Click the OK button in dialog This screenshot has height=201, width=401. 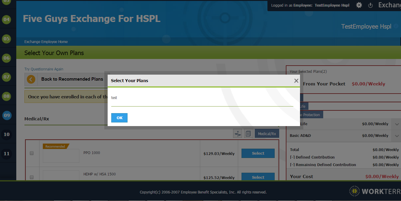click(119, 118)
